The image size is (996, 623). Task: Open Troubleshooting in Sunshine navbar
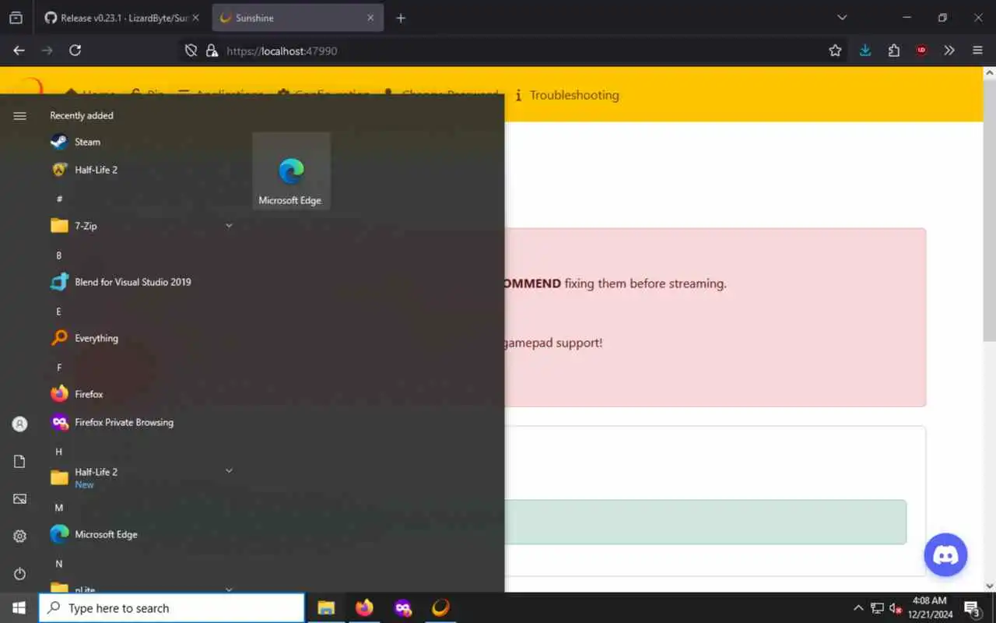pyautogui.click(x=566, y=95)
